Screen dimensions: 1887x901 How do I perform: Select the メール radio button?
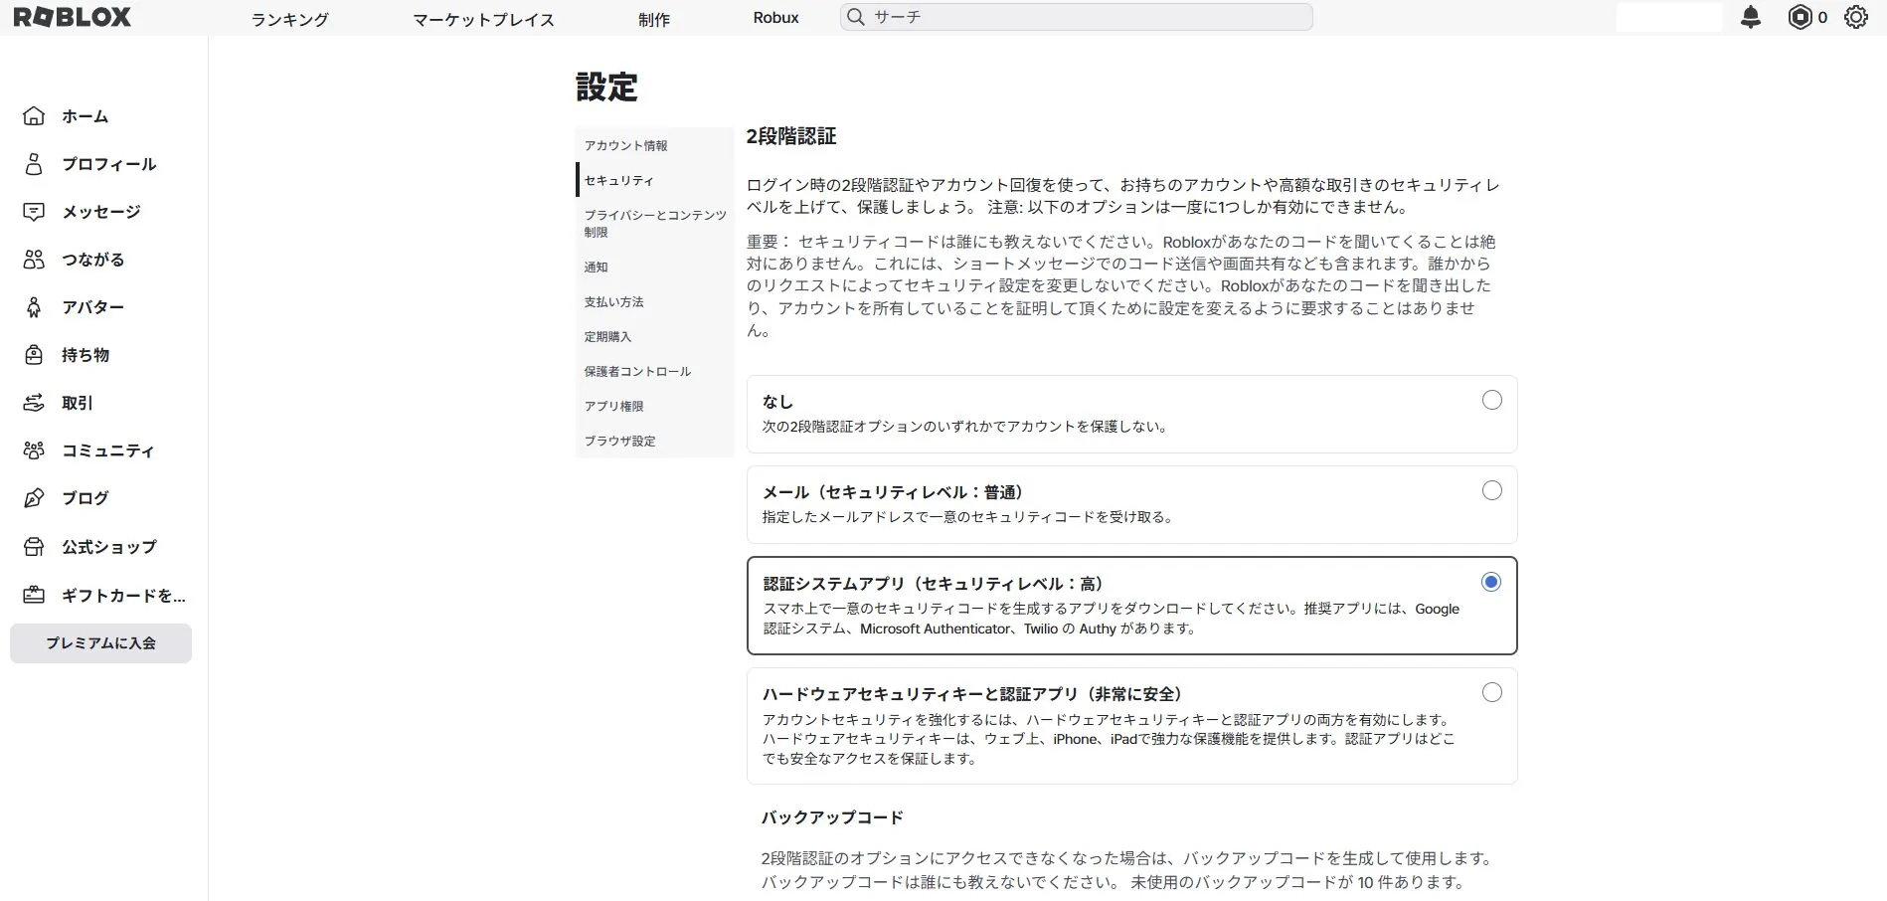[x=1491, y=490]
